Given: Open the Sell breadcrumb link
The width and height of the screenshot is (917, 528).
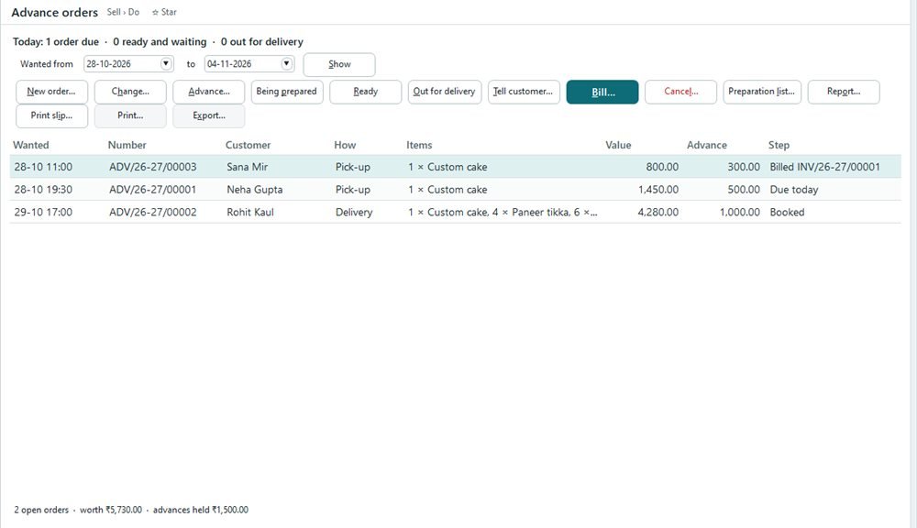Looking at the screenshot, I should coord(114,12).
